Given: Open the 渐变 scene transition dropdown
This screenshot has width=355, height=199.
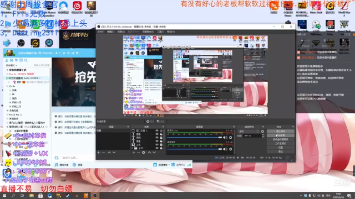Looking at the screenshot, I should (249, 132).
